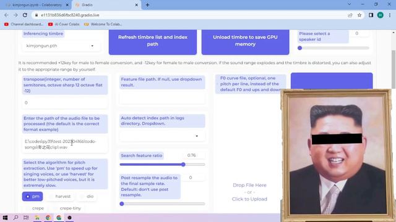Screen dimensions: 396x222
Task: Go forward in browser history
Action: pos(15,15)
